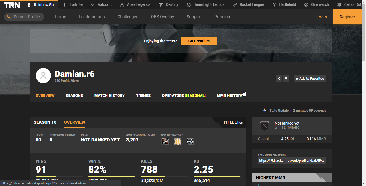The image size is (366, 186).
Task: Click the Damian.r6 profile avatar
Action: [x=43, y=75]
